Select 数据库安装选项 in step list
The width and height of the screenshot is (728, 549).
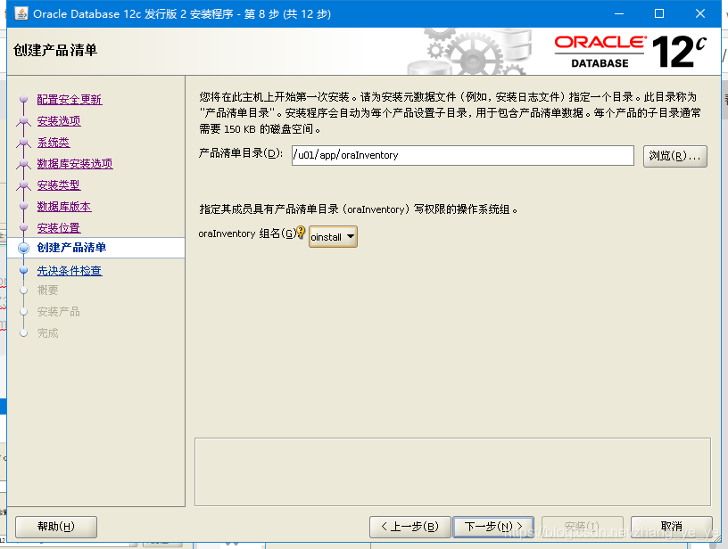[x=75, y=164]
